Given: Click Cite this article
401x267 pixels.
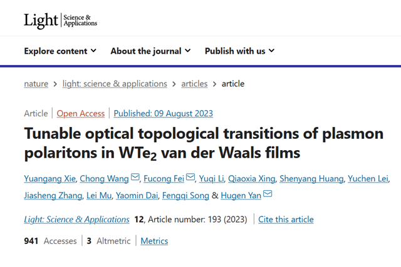Looking at the screenshot, I should (x=286, y=219).
